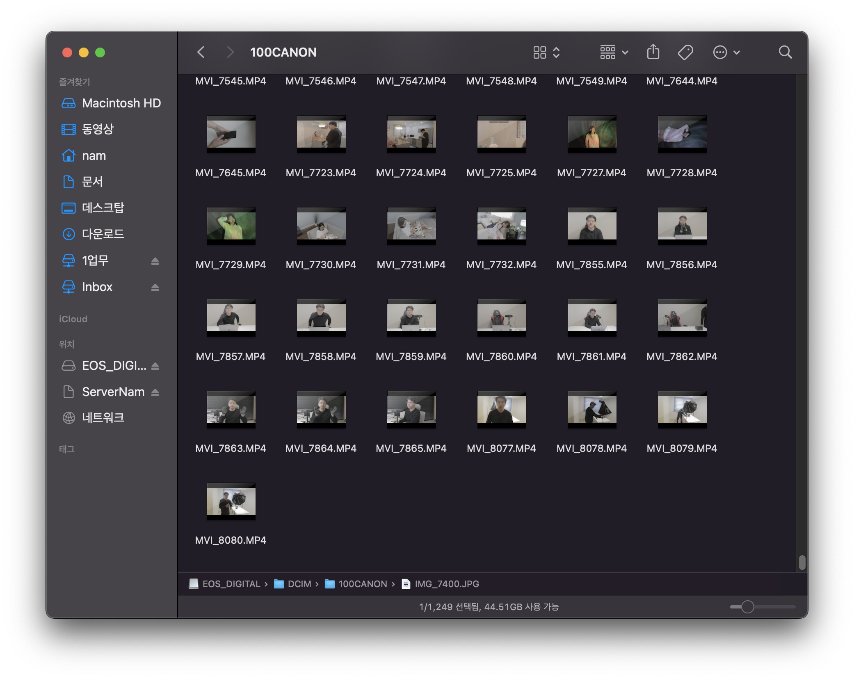Select the MVI_8080.MP4 video thumbnail
This screenshot has width=854, height=679.
coord(231,501)
